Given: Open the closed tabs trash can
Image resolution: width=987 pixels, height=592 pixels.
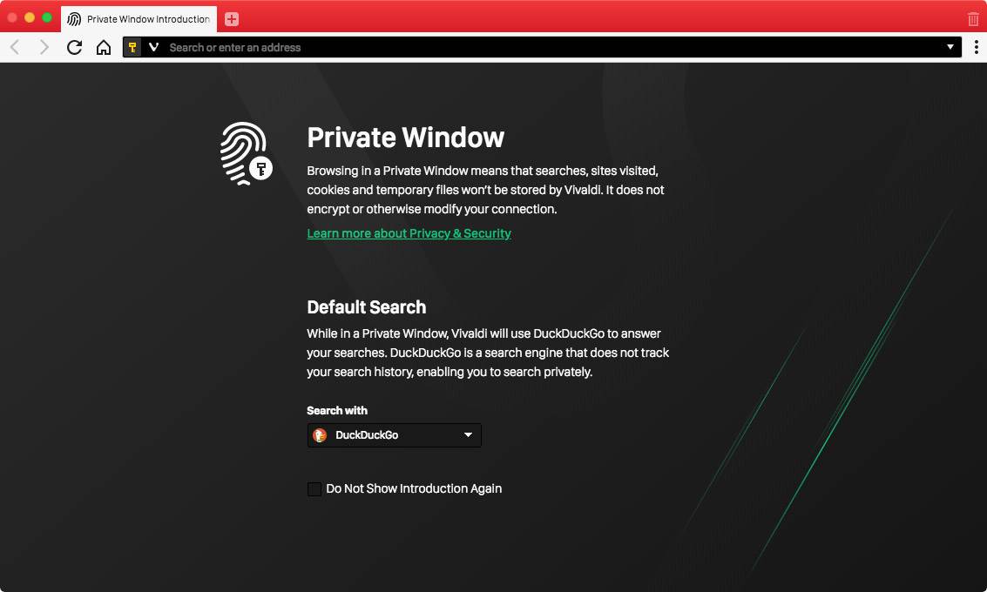Looking at the screenshot, I should pos(973,19).
